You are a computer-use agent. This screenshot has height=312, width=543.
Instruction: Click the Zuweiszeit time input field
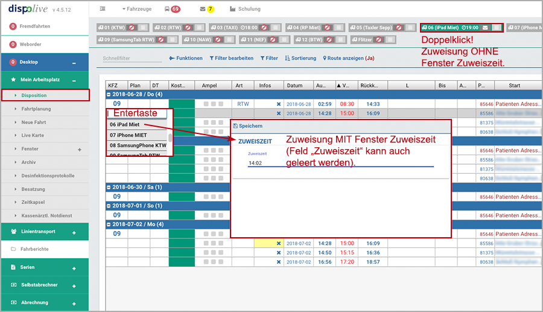click(x=338, y=163)
